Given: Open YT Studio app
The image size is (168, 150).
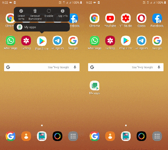Looking at the screenshot, I should (126, 18).
